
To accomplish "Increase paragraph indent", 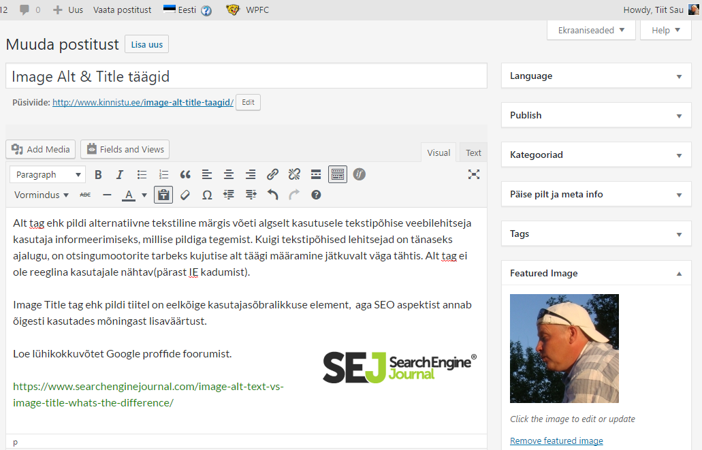I will (x=251, y=195).
